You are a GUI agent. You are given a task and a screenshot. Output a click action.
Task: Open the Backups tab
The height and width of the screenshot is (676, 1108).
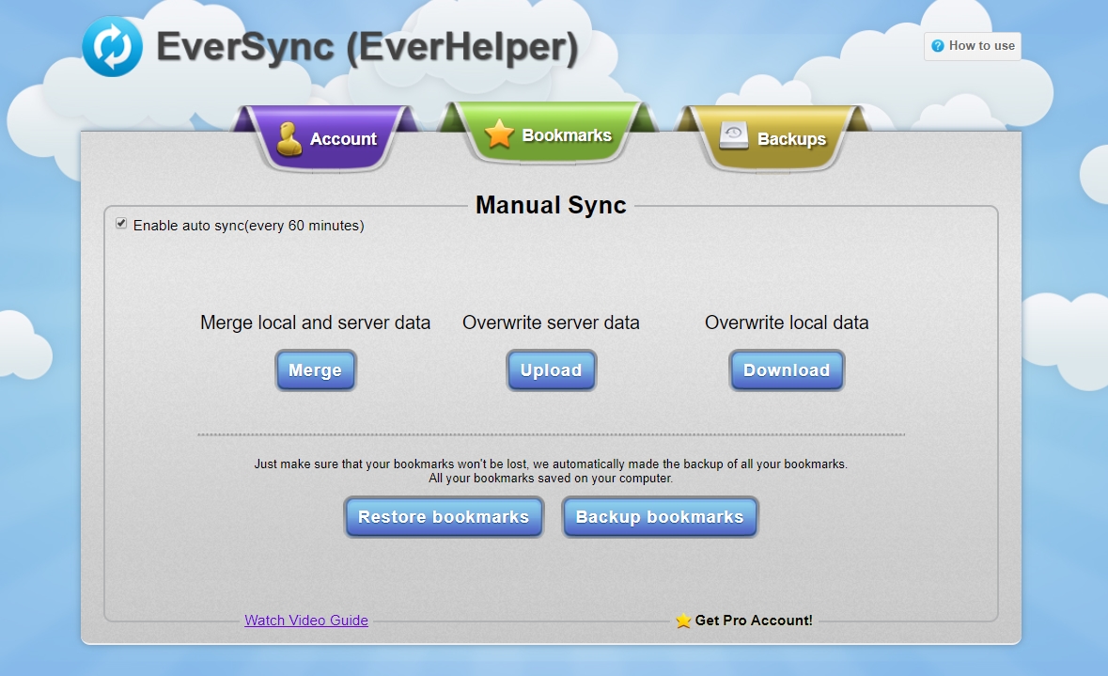[x=791, y=139]
